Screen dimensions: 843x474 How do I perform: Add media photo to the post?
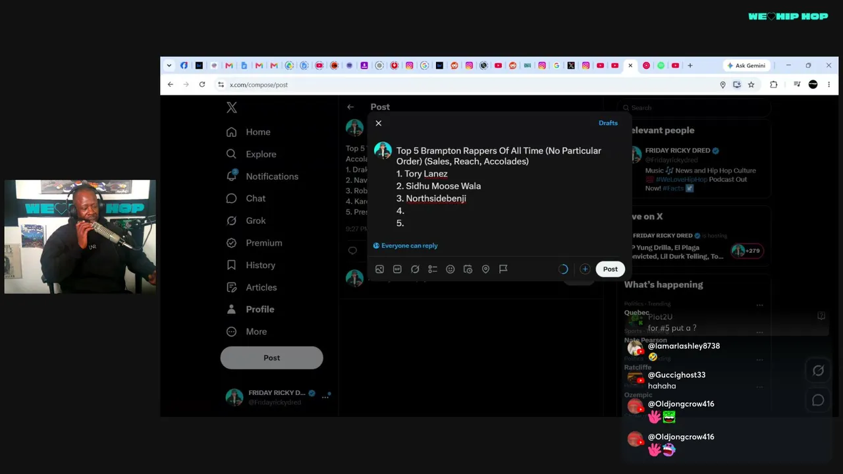coord(379,269)
